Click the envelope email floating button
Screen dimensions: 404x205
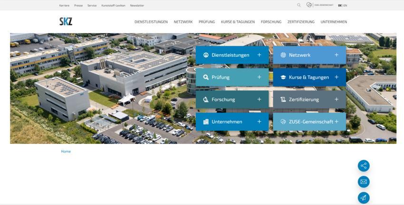pos(364,182)
